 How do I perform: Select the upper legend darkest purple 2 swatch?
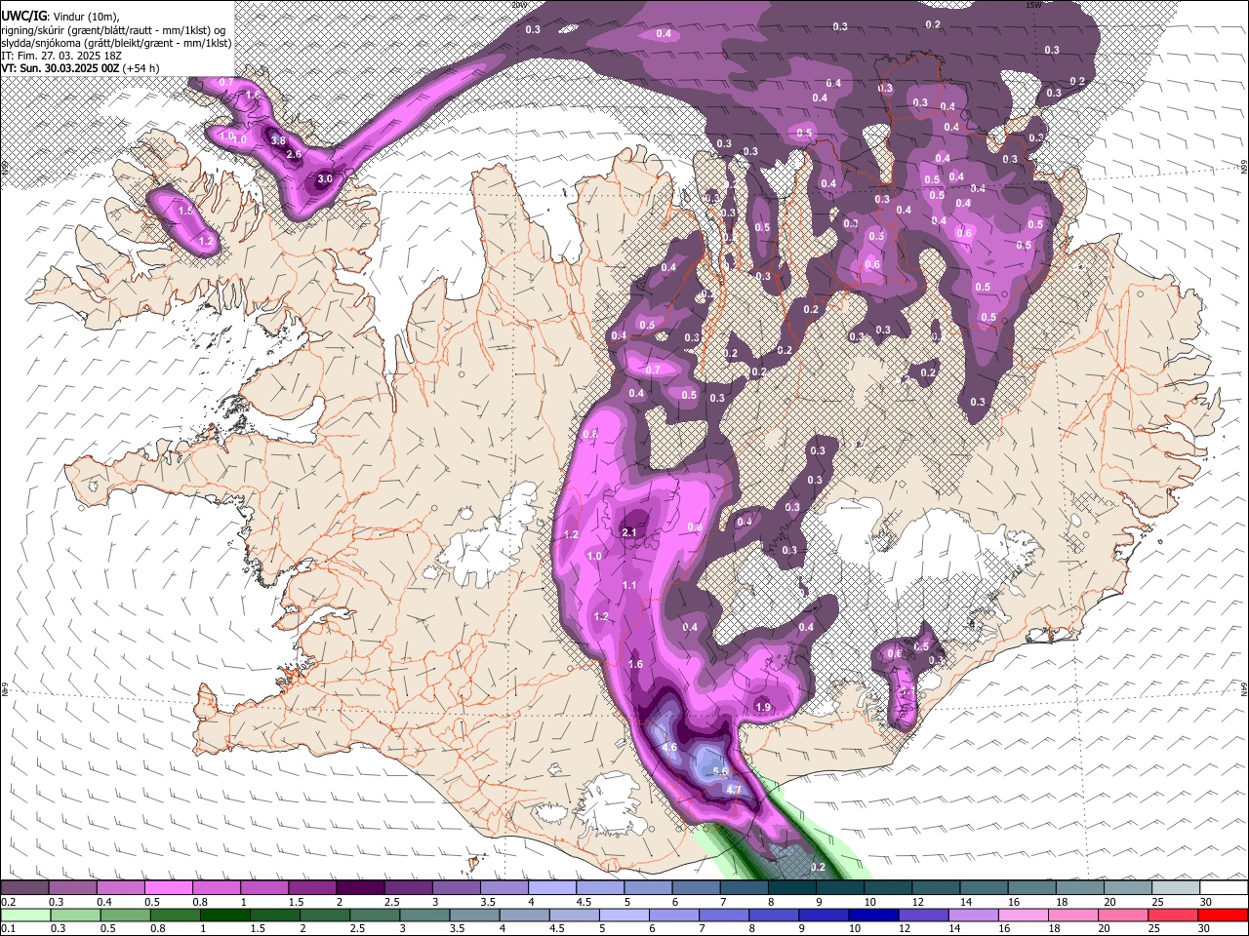(360, 887)
